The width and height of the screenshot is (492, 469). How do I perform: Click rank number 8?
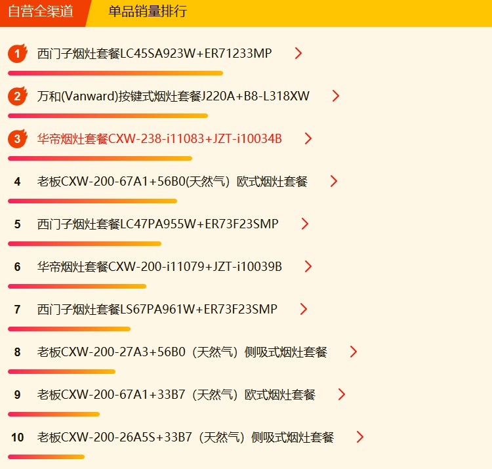point(17,352)
